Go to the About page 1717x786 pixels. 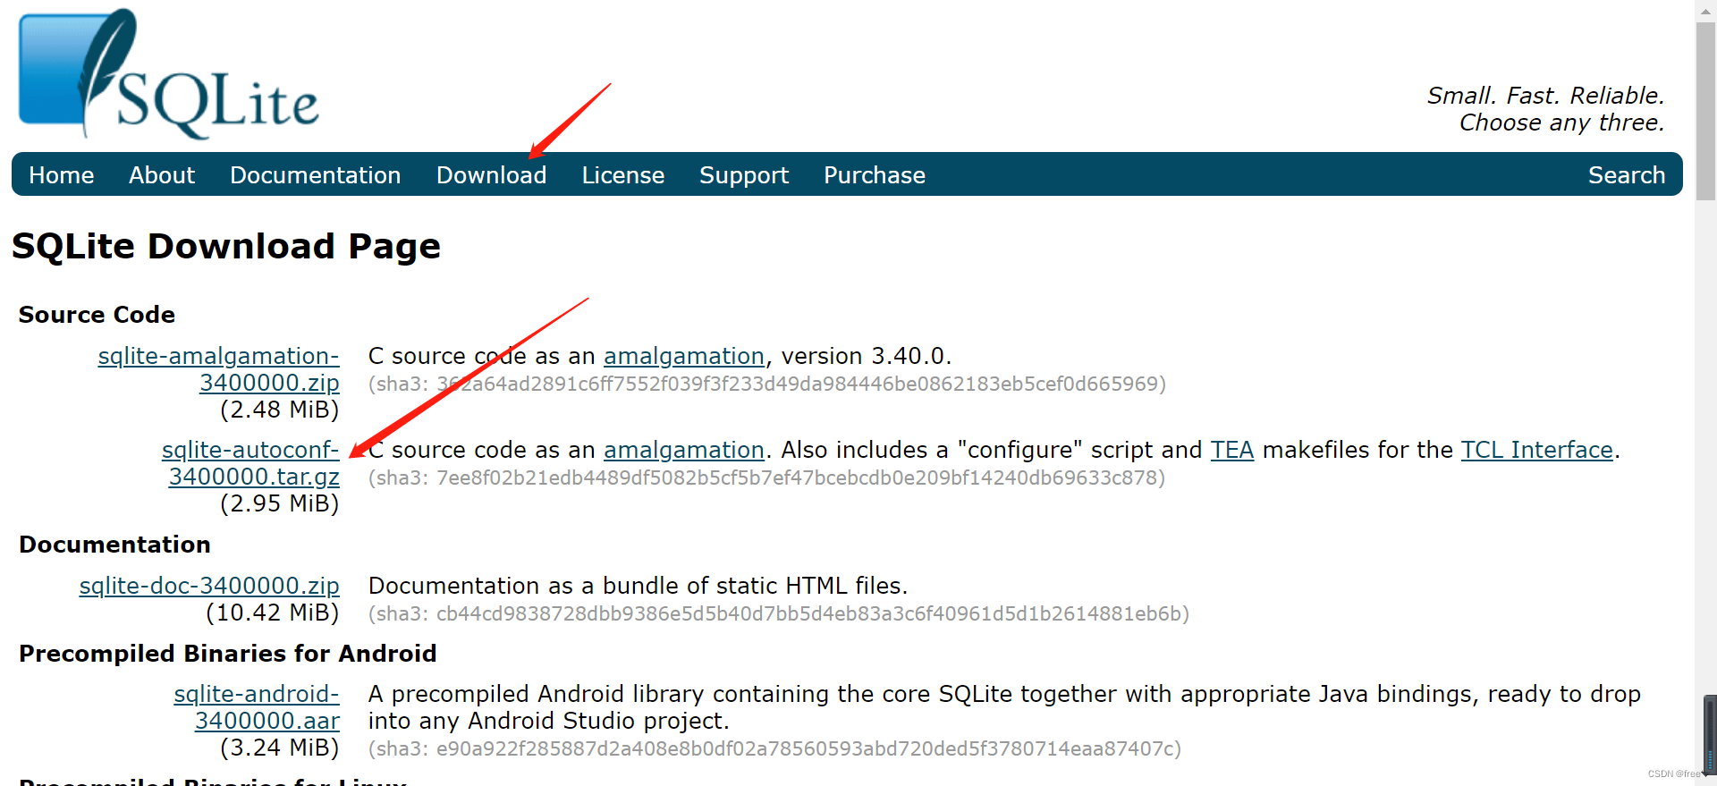click(x=162, y=175)
